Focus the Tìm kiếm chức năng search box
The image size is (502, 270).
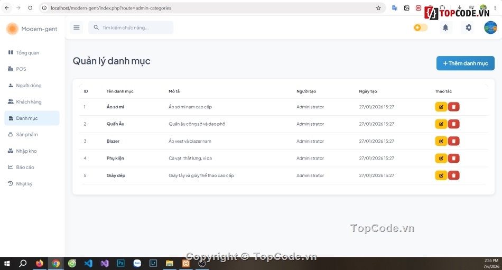pos(131,27)
